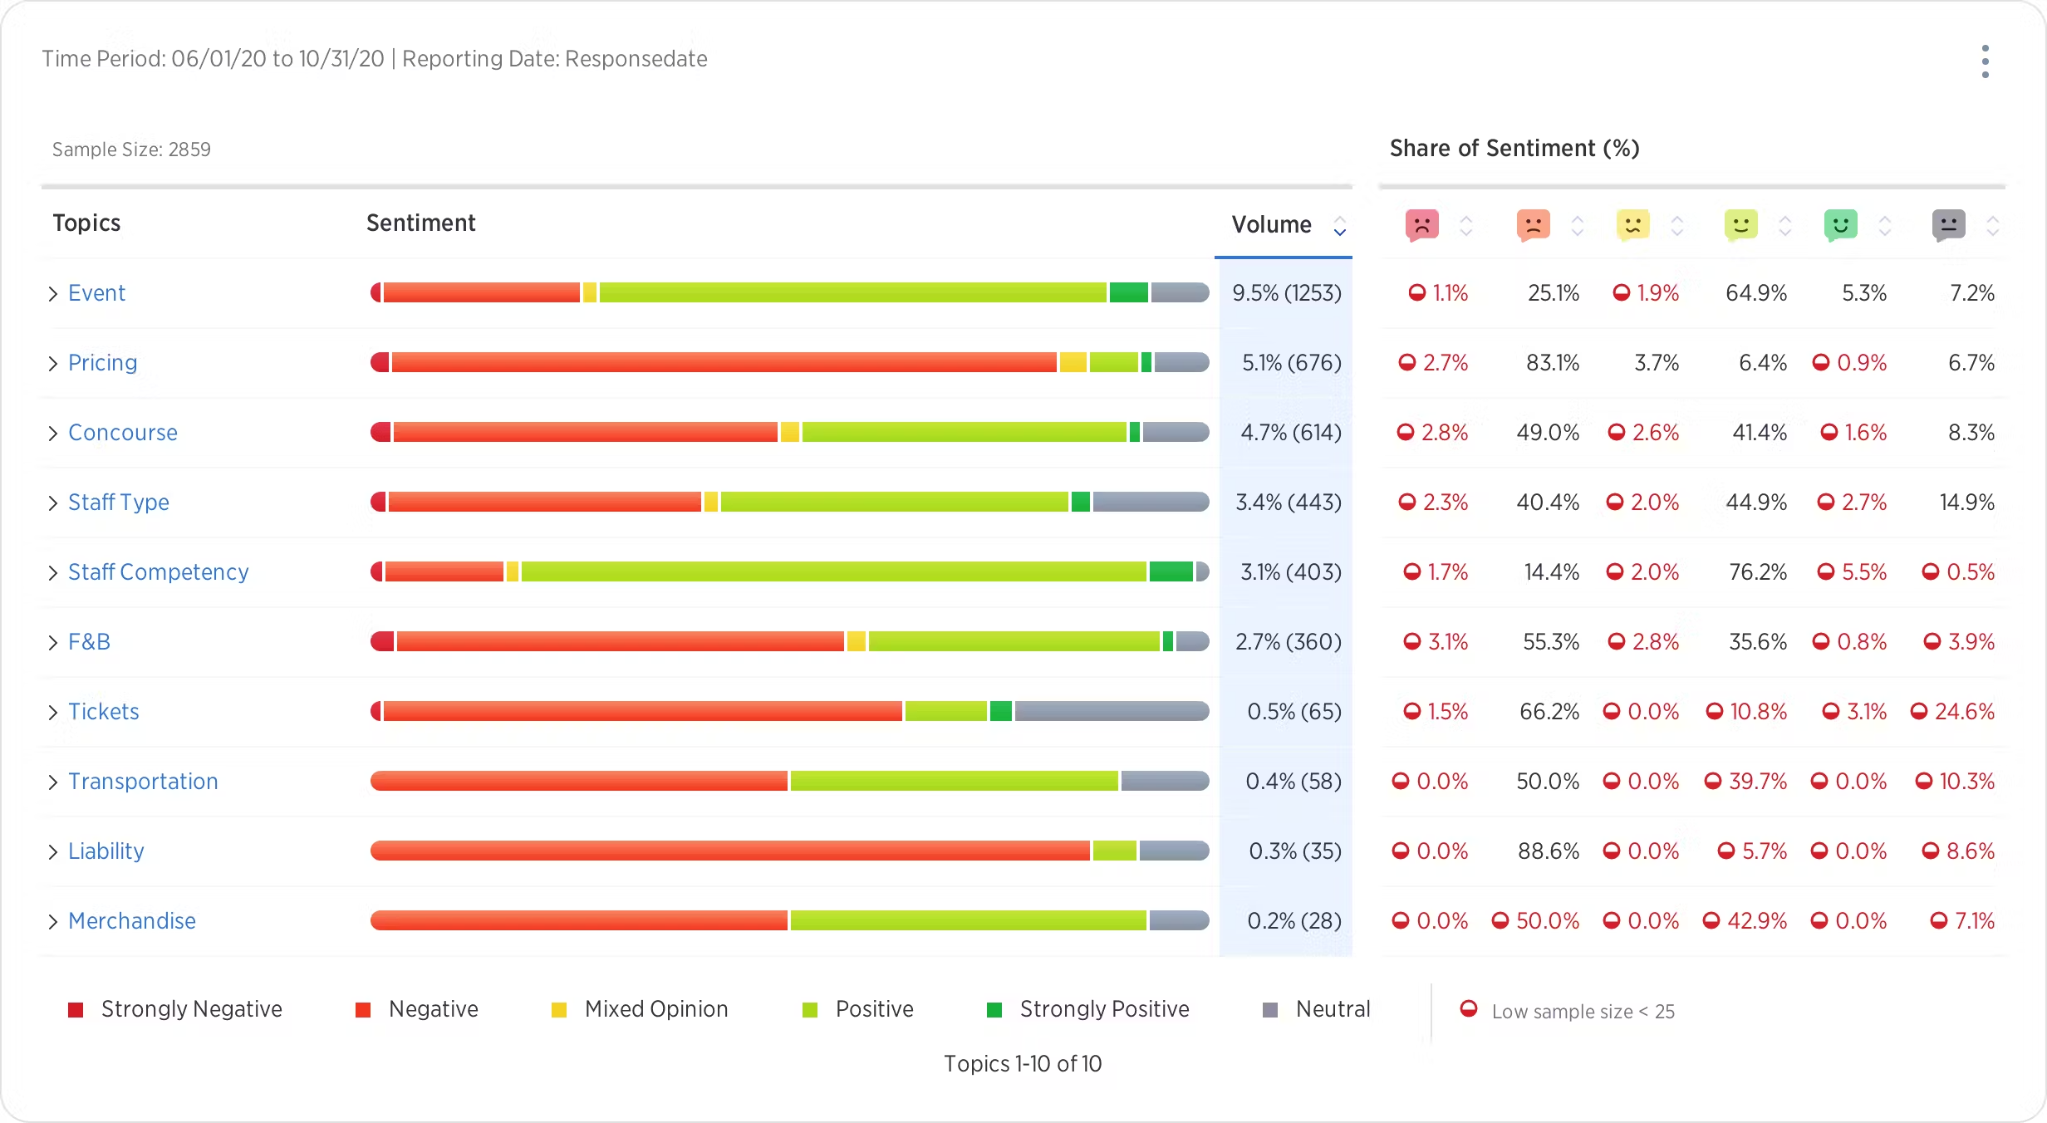The image size is (2047, 1123).
Task: Click the strongly negative red face icon
Action: (1421, 224)
